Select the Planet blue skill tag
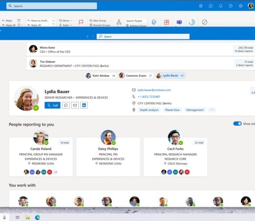The height and width of the screenshot is (221, 255). [x=172, y=110]
